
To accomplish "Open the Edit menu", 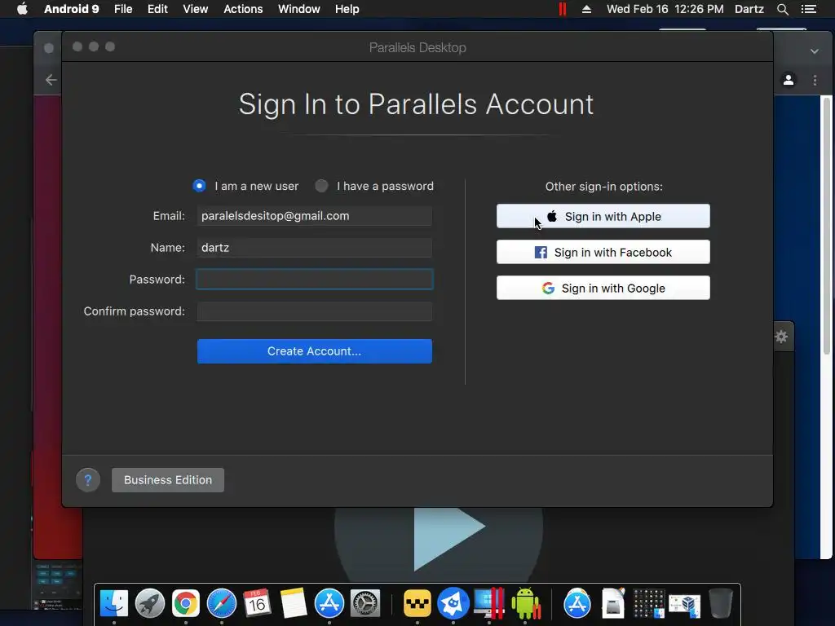I will pyautogui.click(x=157, y=9).
